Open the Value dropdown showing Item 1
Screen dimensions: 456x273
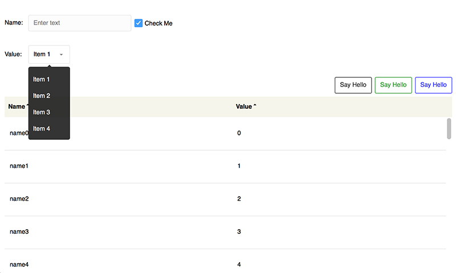pyautogui.click(x=49, y=54)
